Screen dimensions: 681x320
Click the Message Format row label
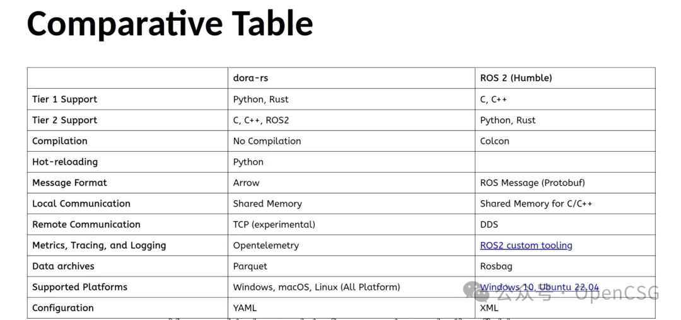pyautogui.click(x=69, y=182)
